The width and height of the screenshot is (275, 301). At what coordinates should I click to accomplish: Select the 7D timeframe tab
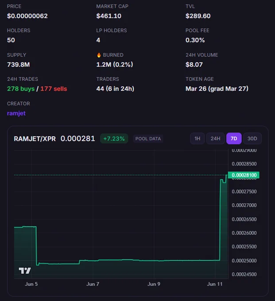click(x=234, y=139)
